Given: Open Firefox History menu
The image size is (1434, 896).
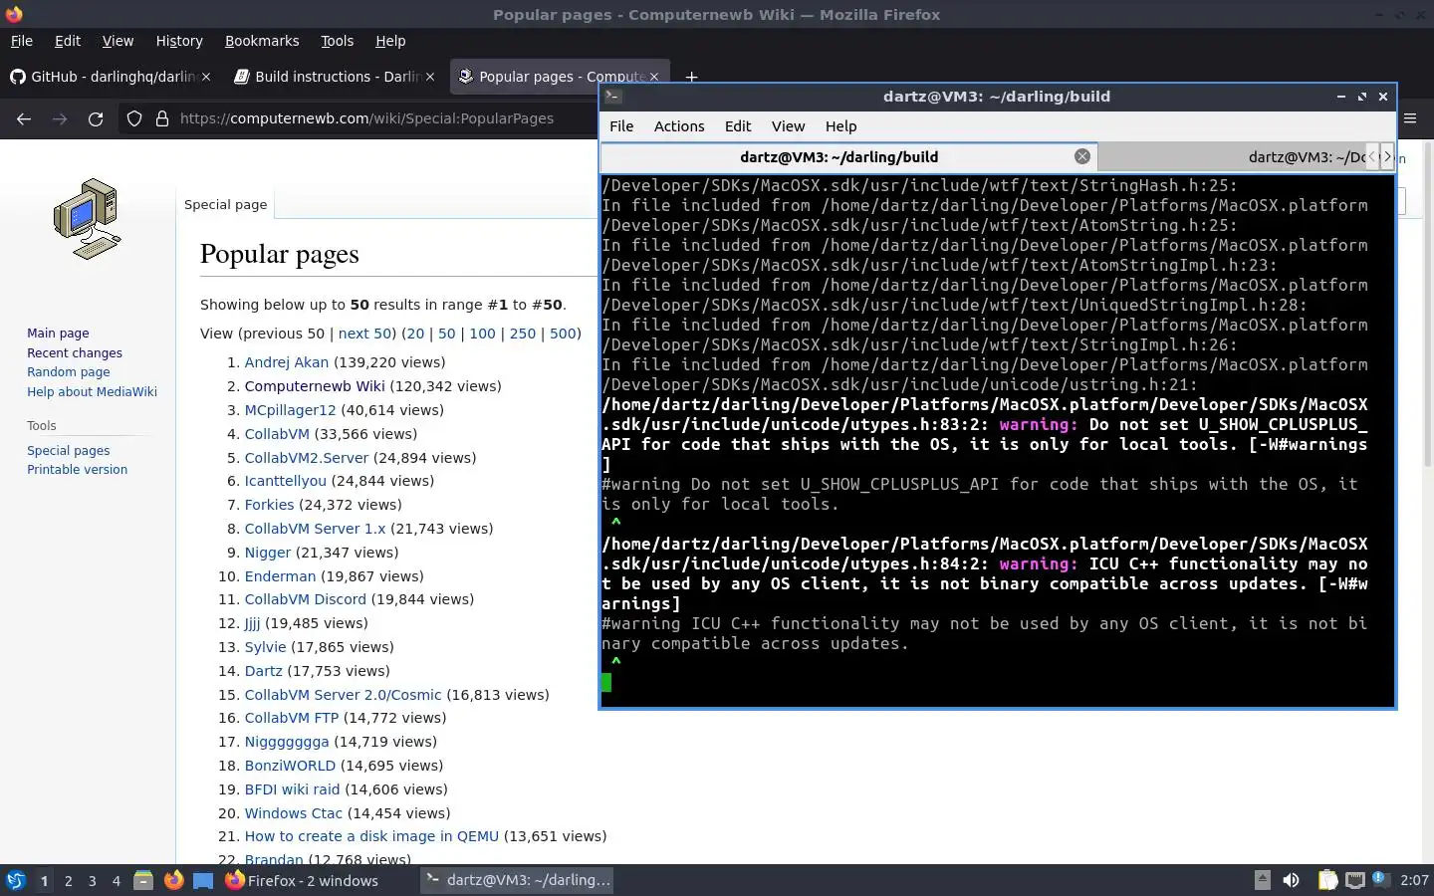Looking at the screenshot, I should (x=179, y=41).
